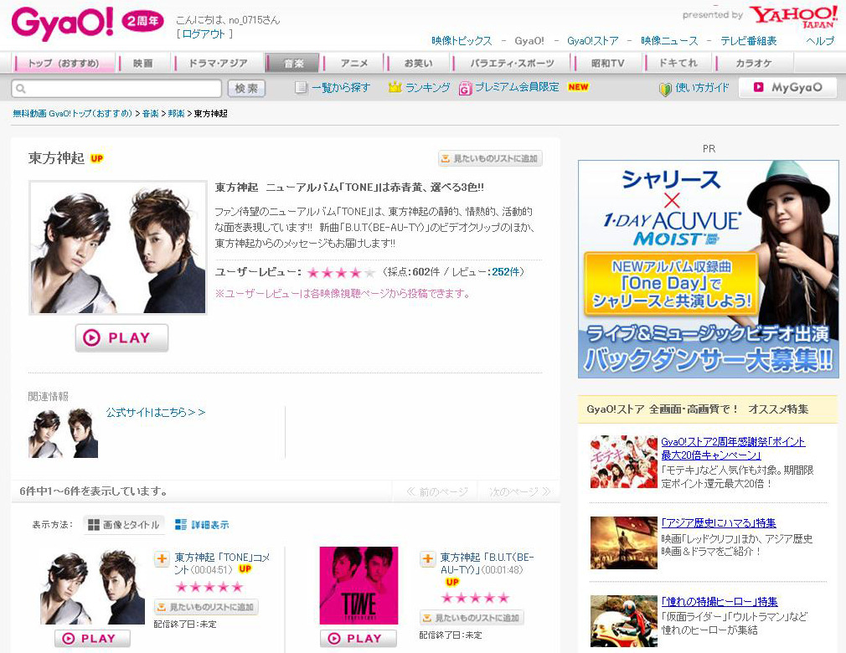Open the トップ(おすすめ) tab
The height and width of the screenshot is (653, 846).
[64, 63]
